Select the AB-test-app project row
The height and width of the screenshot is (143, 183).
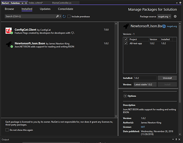pos(150,43)
